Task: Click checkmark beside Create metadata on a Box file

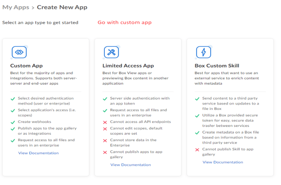Action: 197,132
